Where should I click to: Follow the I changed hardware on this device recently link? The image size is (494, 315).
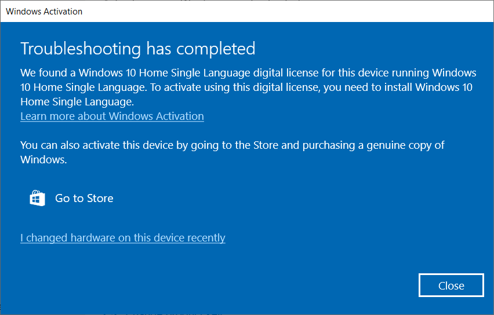(123, 237)
